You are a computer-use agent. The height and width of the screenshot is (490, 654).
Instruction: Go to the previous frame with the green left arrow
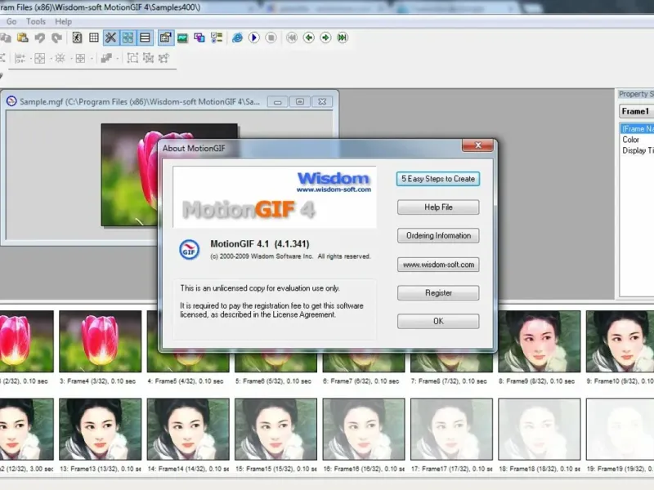click(309, 38)
